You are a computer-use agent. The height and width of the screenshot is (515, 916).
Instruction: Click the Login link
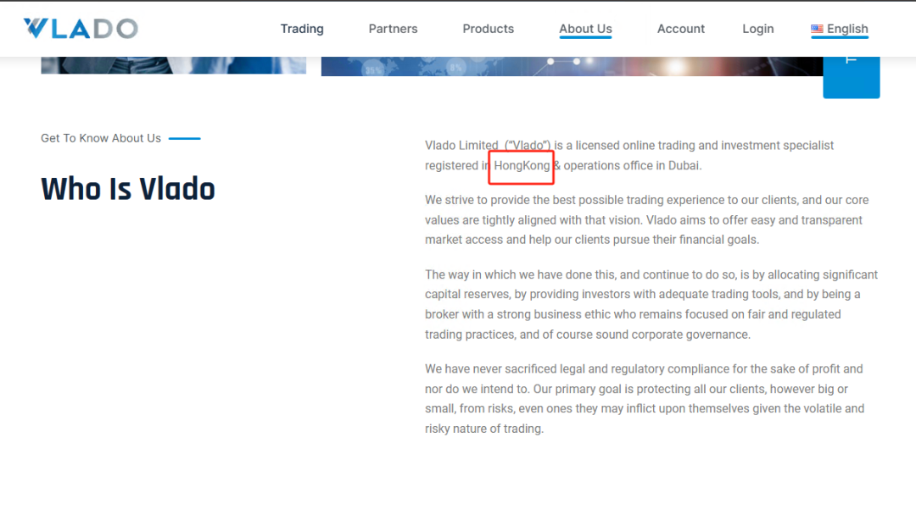click(x=757, y=29)
